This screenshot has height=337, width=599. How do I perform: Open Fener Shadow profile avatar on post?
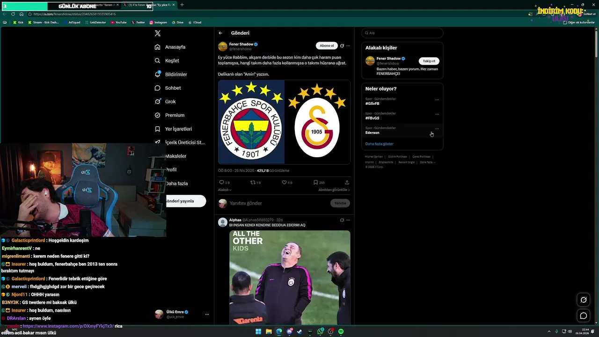coord(223,46)
